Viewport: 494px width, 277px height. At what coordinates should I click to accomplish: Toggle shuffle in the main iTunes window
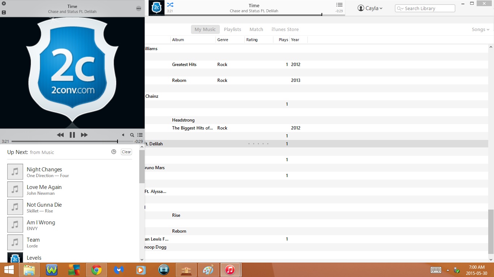(x=170, y=5)
